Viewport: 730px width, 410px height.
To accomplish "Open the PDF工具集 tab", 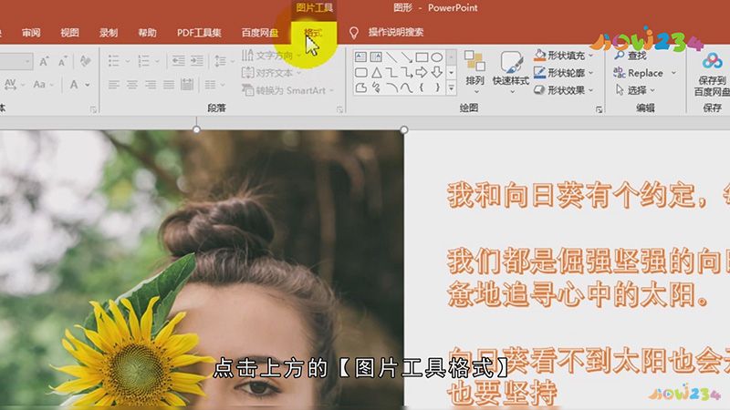I will [199, 33].
